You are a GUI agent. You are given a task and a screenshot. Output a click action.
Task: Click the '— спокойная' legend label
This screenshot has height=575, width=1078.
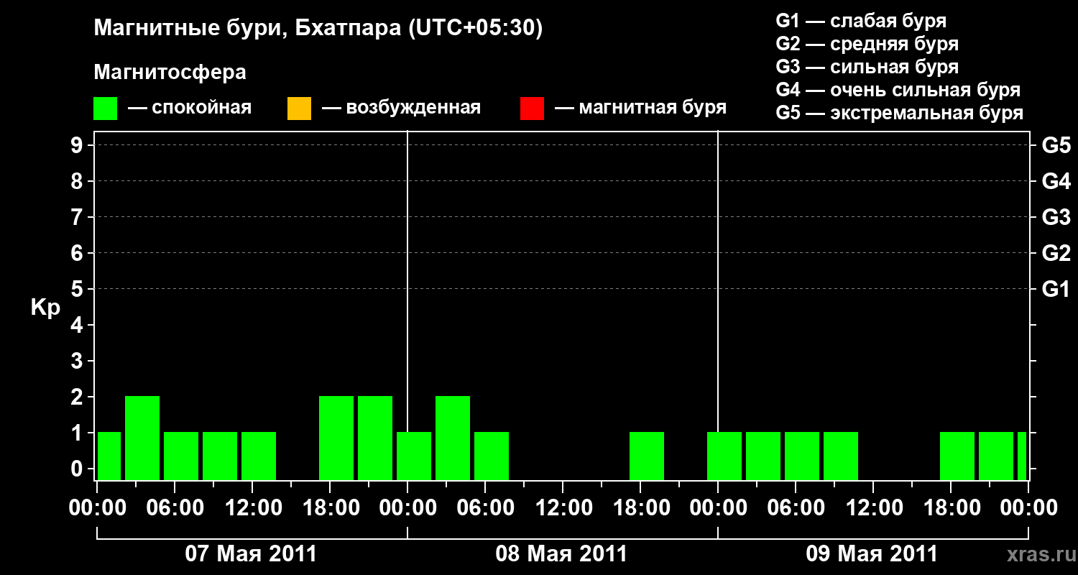pyautogui.click(x=190, y=108)
